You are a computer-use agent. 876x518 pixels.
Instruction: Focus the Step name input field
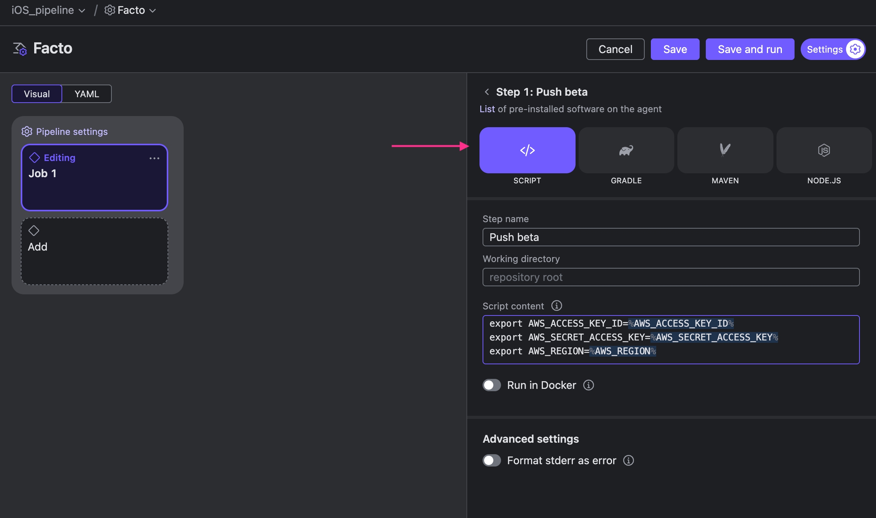pos(671,237)
